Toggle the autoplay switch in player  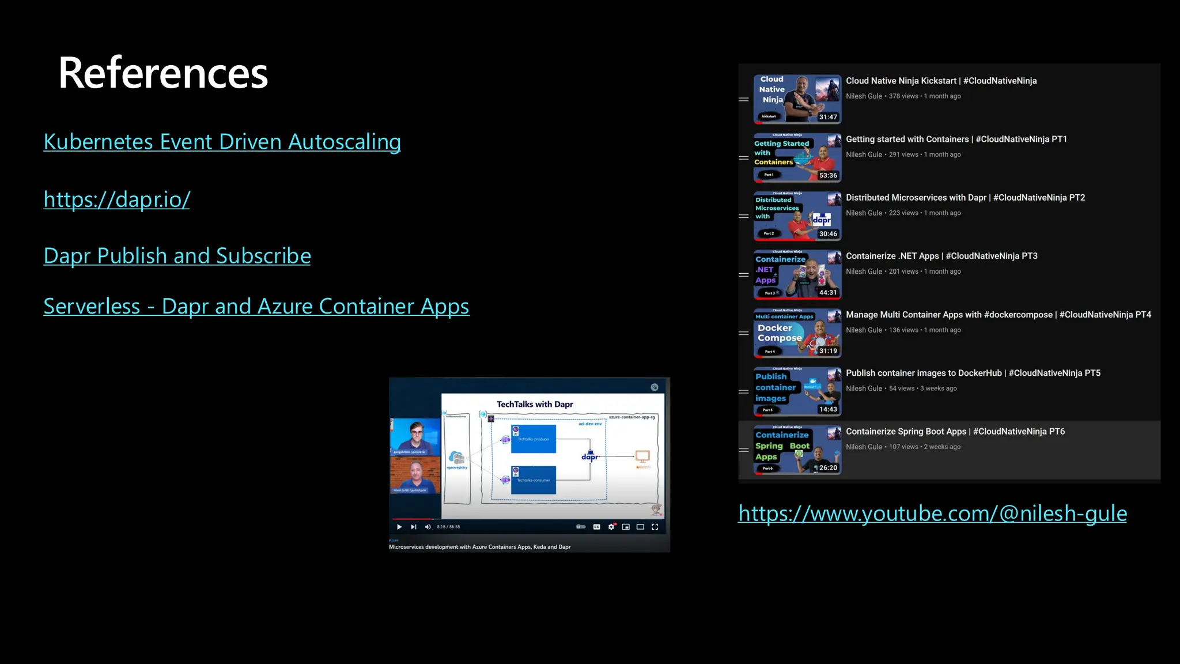click(x=581, y=527)
